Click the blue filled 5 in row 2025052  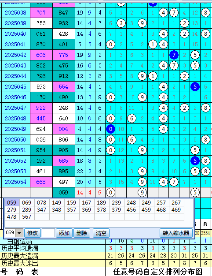point(195,161)
